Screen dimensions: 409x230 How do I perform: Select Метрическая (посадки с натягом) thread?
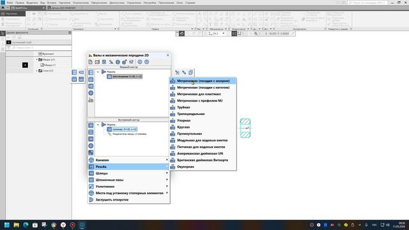tap(203, 88)
